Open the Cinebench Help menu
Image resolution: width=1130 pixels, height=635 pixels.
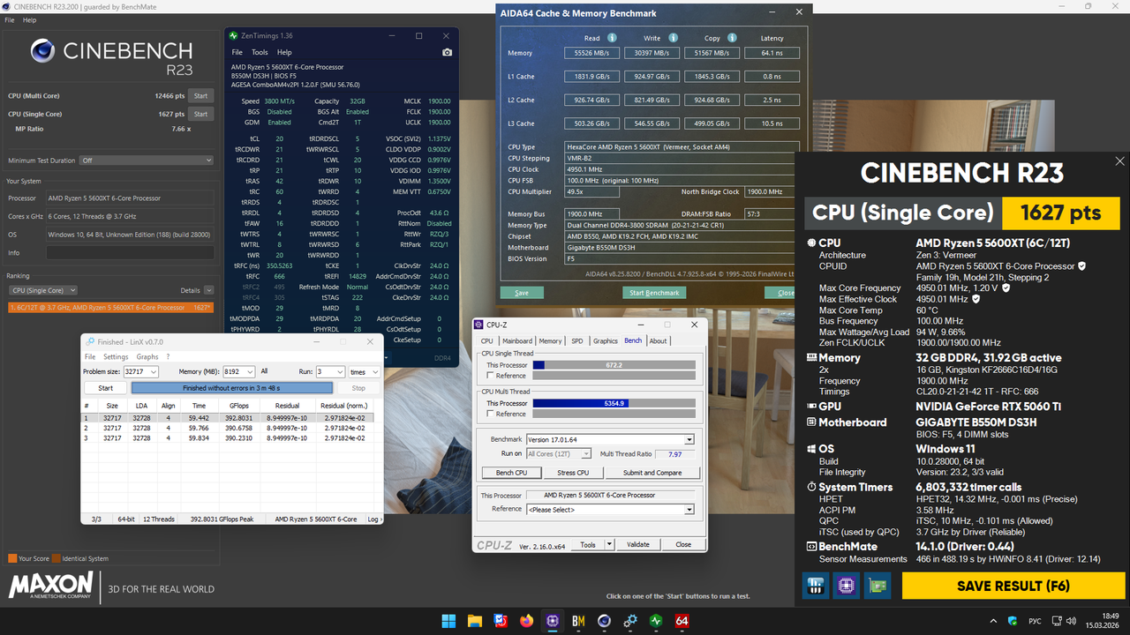pyautogui.click(x=29, y=19)
